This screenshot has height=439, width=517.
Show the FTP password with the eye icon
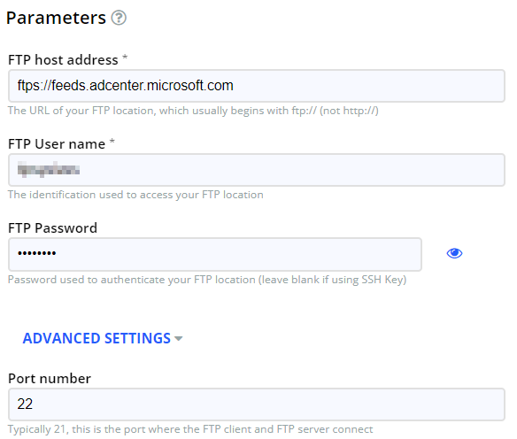(454, 253)
